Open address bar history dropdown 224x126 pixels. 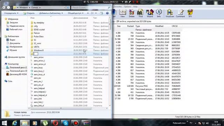coord(64,8)
